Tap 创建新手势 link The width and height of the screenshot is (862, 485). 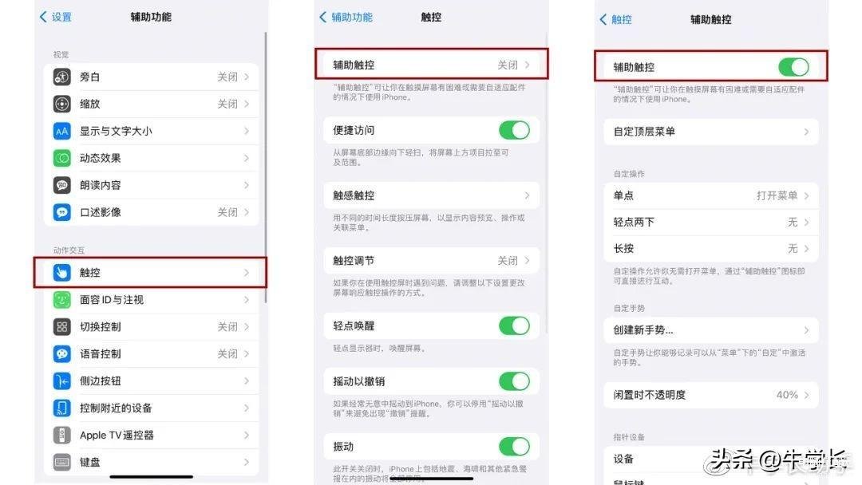(643, 330)
